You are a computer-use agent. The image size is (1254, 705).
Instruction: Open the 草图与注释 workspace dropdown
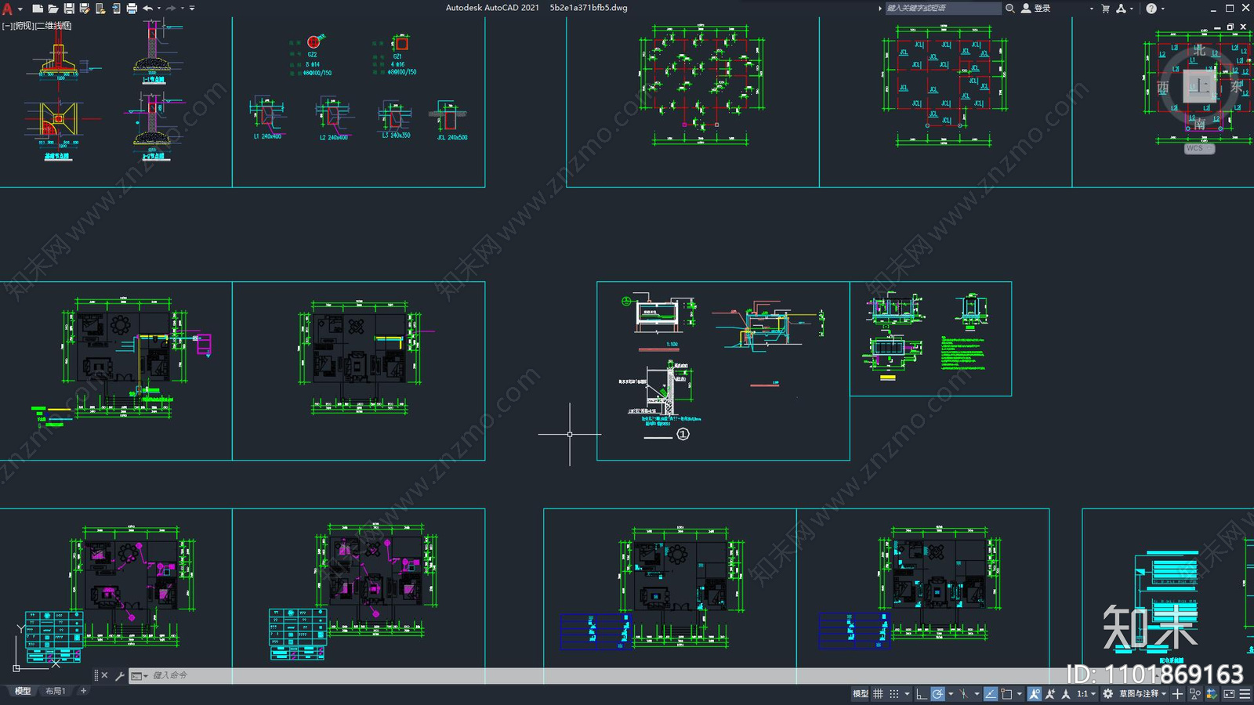click(x=1143, y=694)
